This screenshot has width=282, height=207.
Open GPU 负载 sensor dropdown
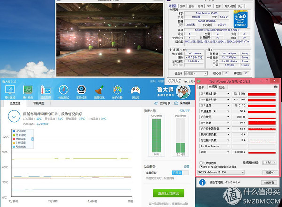coord(228,123)
